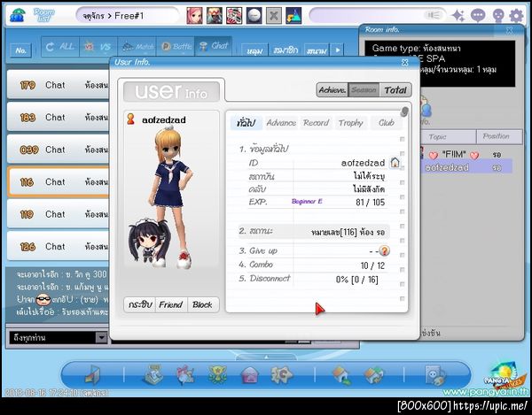Open the Room list icon
Viewport: 532px width, 415px height.
tap(44, 15)
